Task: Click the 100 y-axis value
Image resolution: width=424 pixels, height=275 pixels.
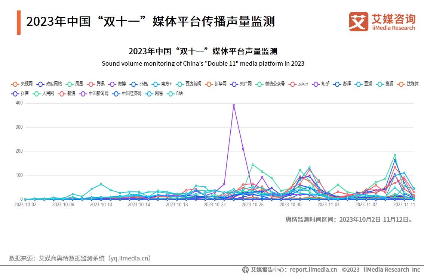Action: click(19, 175)
